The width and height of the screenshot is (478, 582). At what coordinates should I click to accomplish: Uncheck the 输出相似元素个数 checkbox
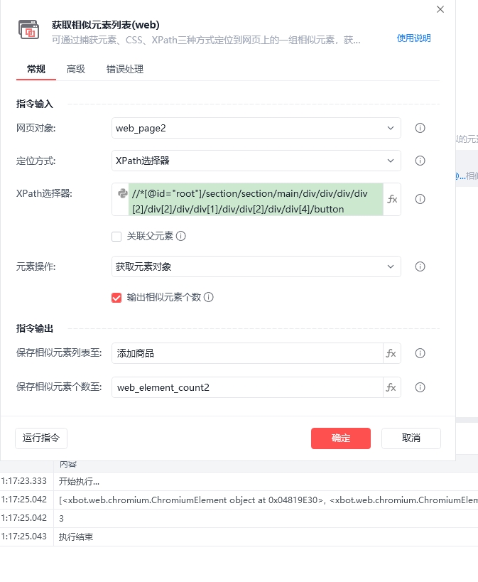pyautogui.click(x=116, y=298)
